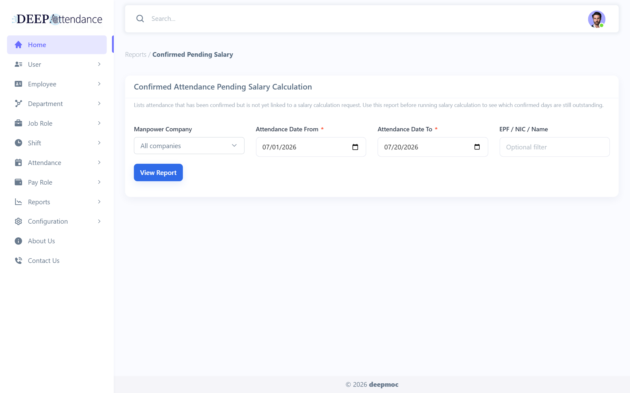Click the Attendance Date From field
The image size is (630, 393).
(x=311, y=147)
